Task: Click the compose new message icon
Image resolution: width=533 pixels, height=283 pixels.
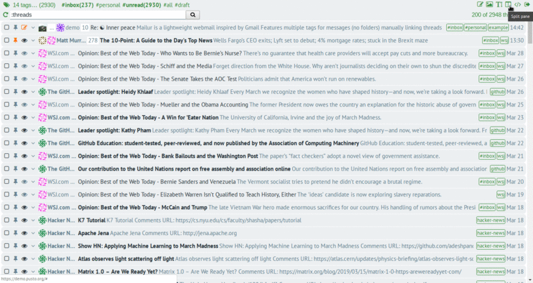Action: pyautogui.click(x=480, y=5)
